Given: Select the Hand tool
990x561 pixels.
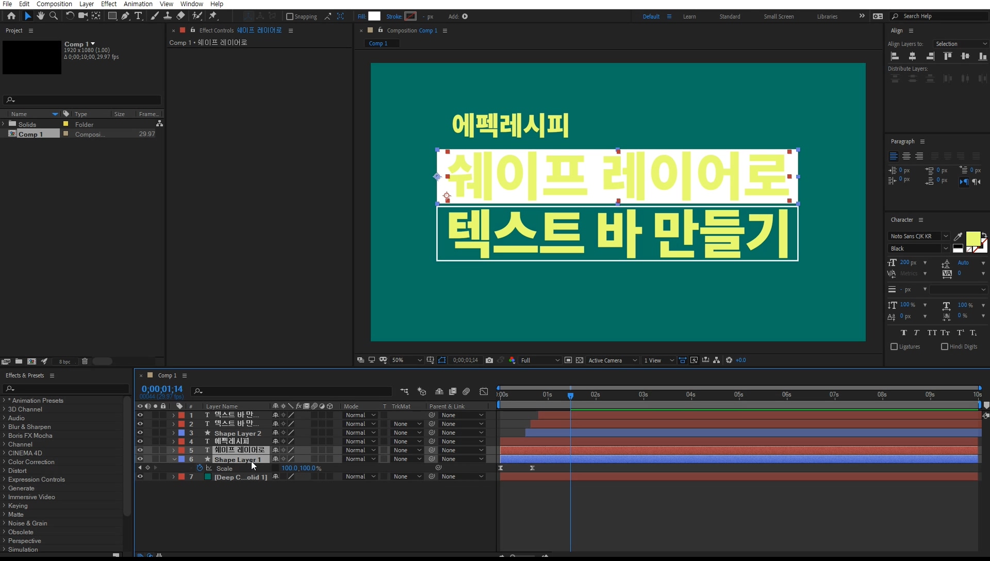Looking at the screenshot, I should [41, 16].
